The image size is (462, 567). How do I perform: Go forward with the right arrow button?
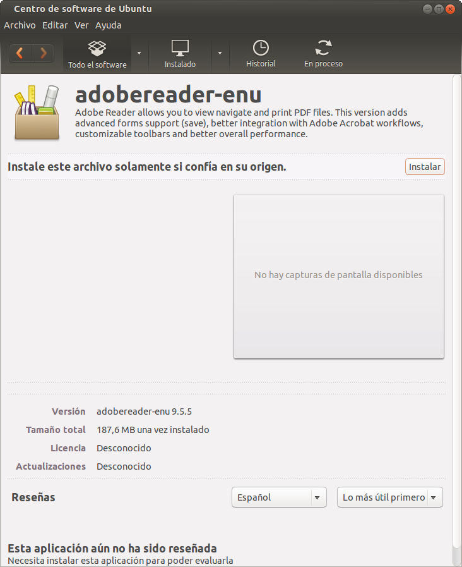(43, 53)
